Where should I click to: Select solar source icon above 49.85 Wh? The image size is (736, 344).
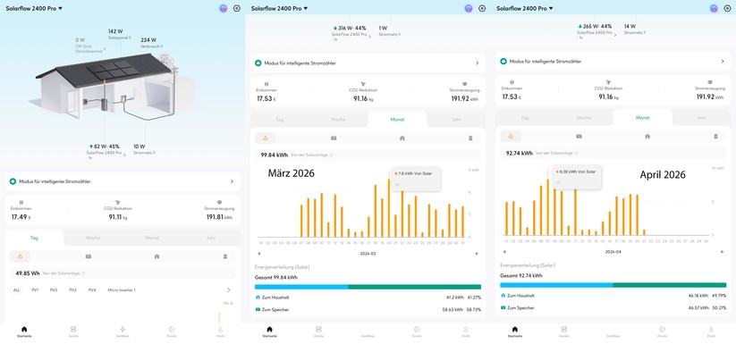click(21, 256)
